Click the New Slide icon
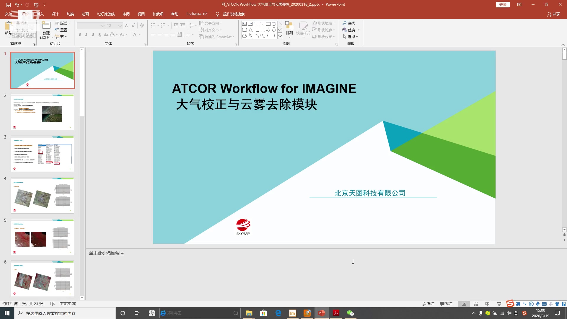 click(46, 25)
